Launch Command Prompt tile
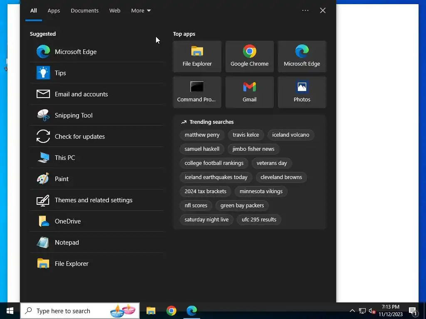This screenshot has width=426, height=319. [x=197, y=92]
